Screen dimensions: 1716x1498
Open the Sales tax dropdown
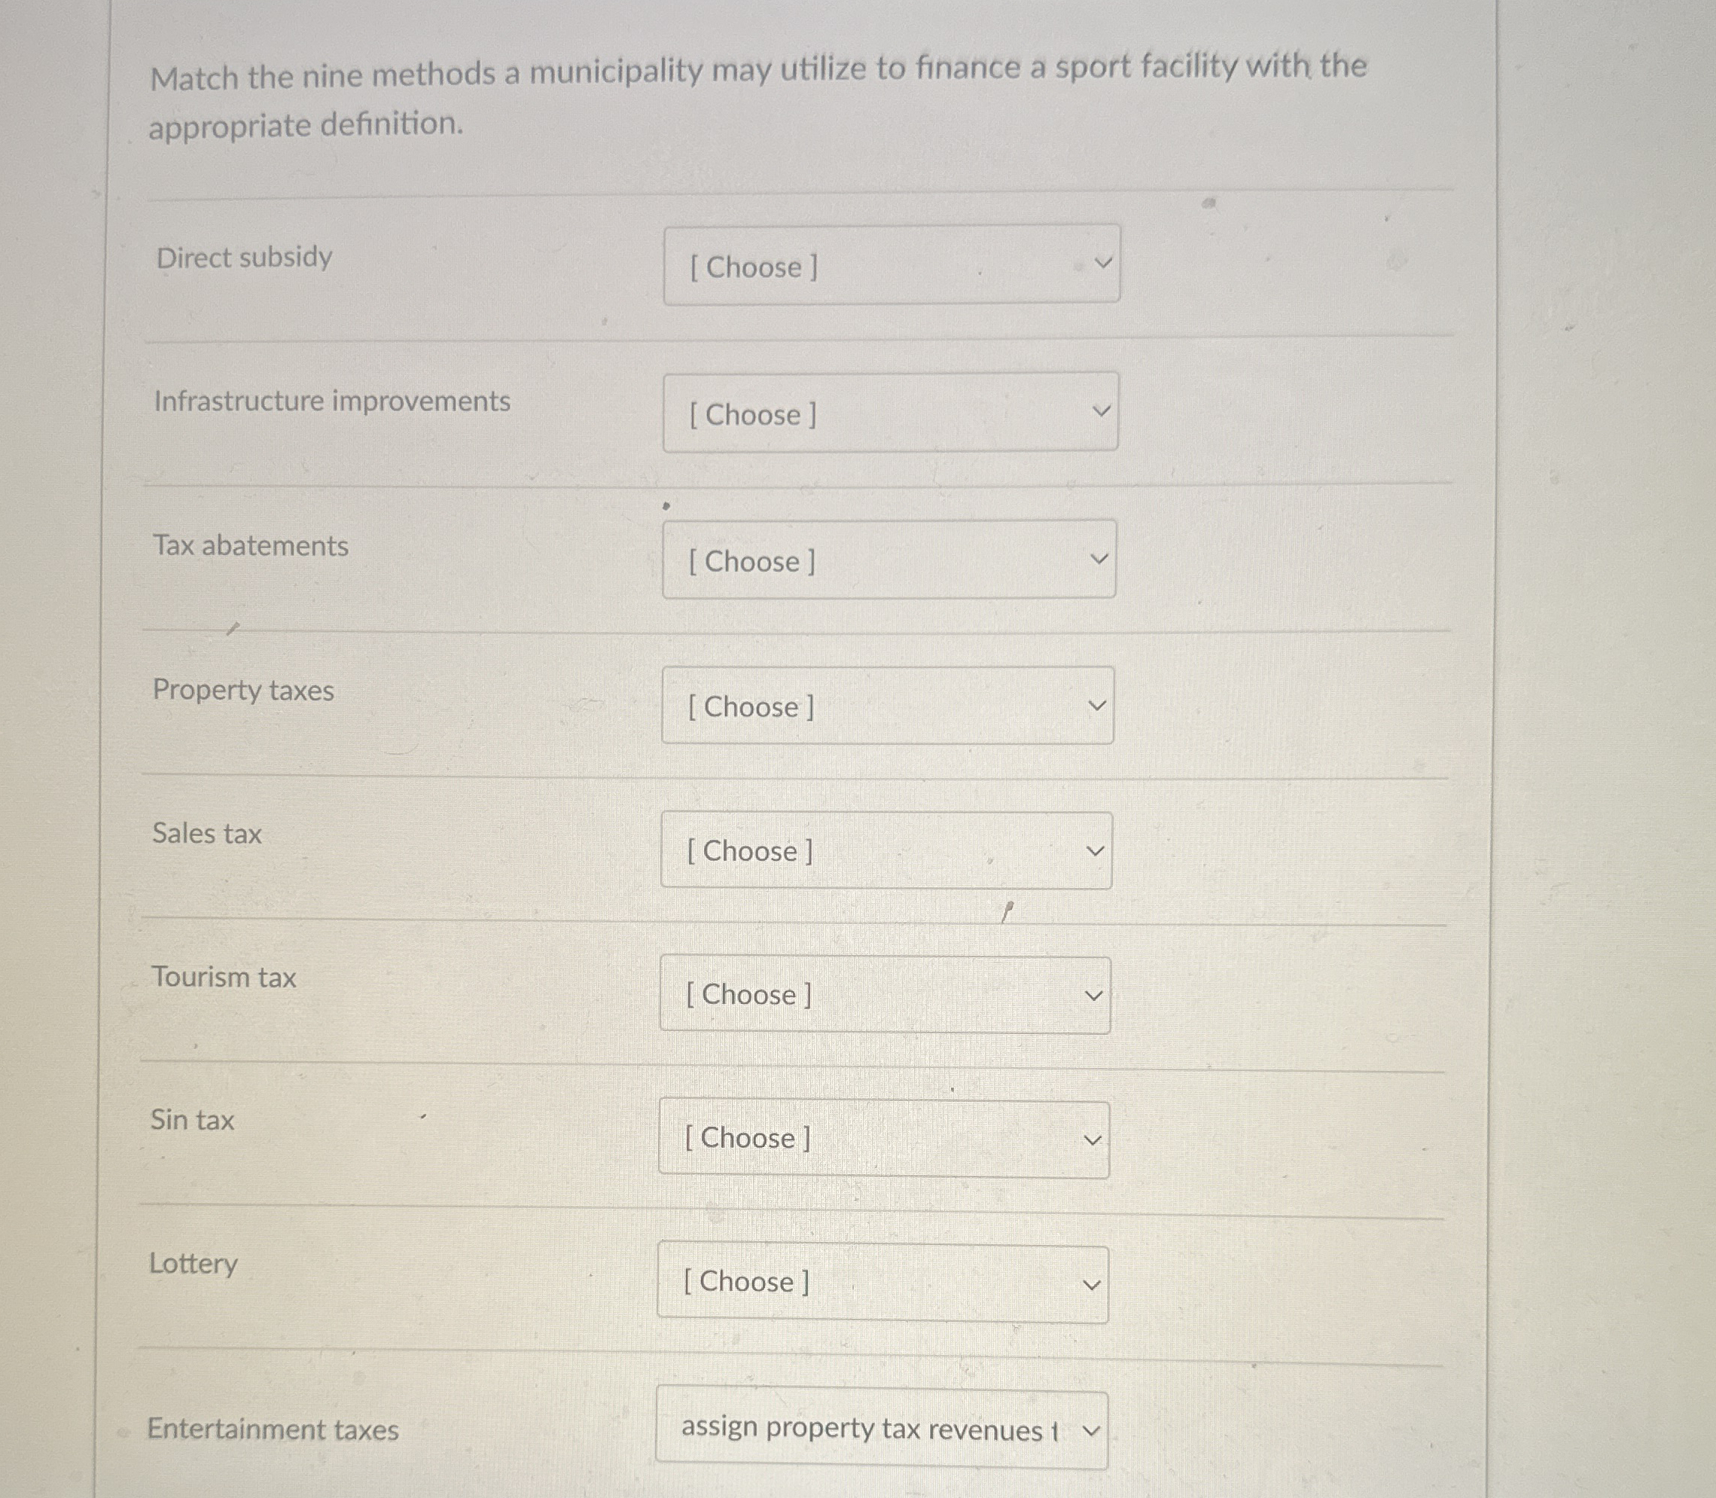pyautogui.click(x=885, y=851)
